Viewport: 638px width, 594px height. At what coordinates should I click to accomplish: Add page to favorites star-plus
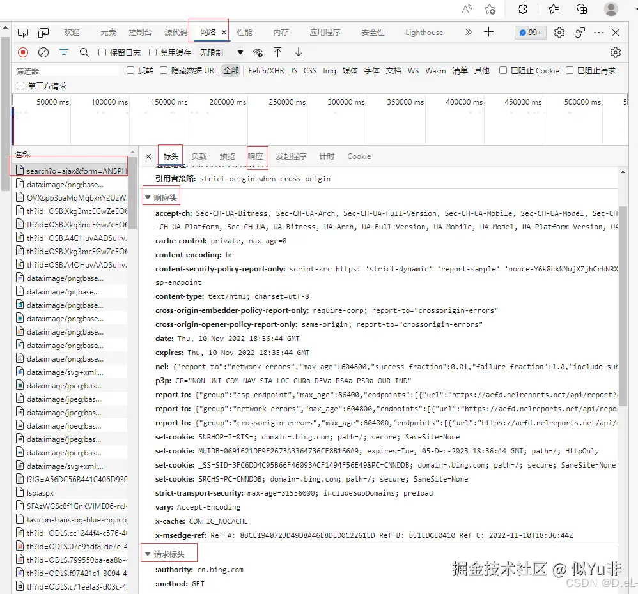(x=490, y=9)
